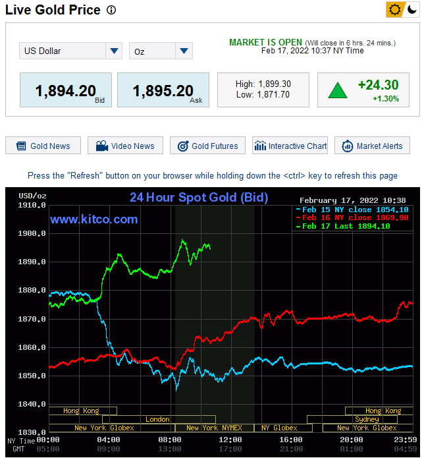The image size is (424, 458).
Task: Click the www.kitco.com text on the chart
Action: (x=93, y=219)
